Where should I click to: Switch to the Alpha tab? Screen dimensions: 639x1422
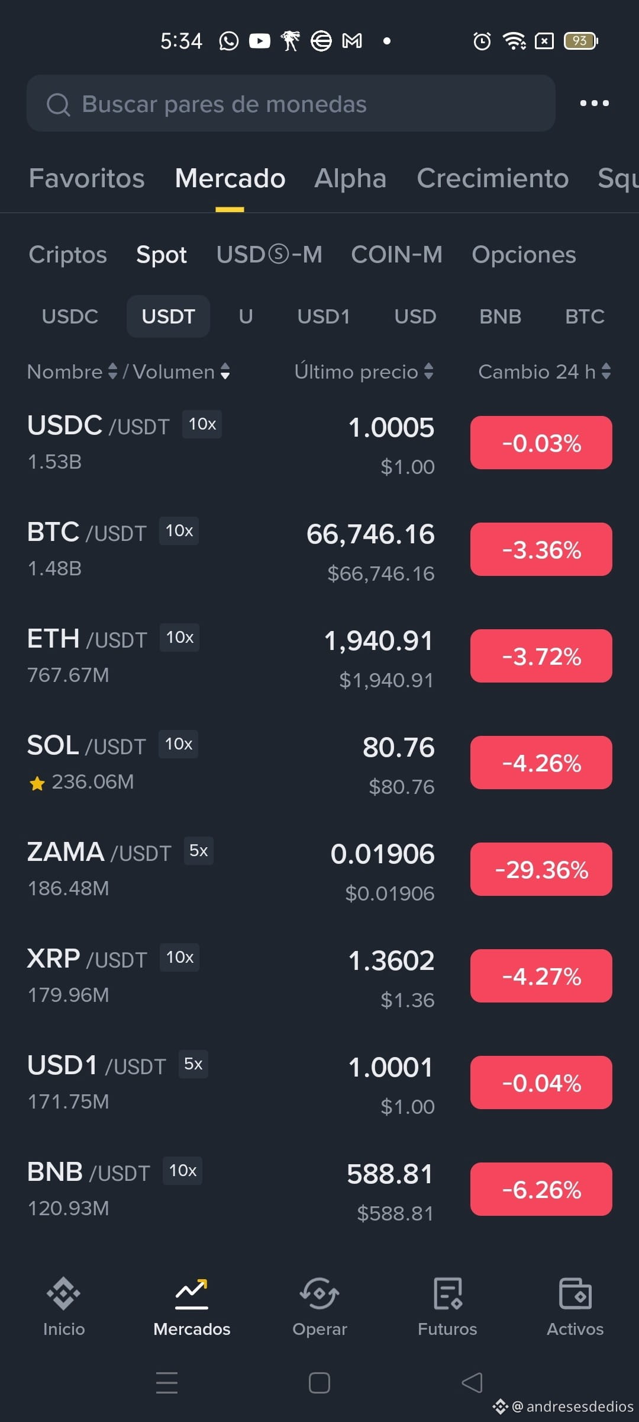coord(350,178)
